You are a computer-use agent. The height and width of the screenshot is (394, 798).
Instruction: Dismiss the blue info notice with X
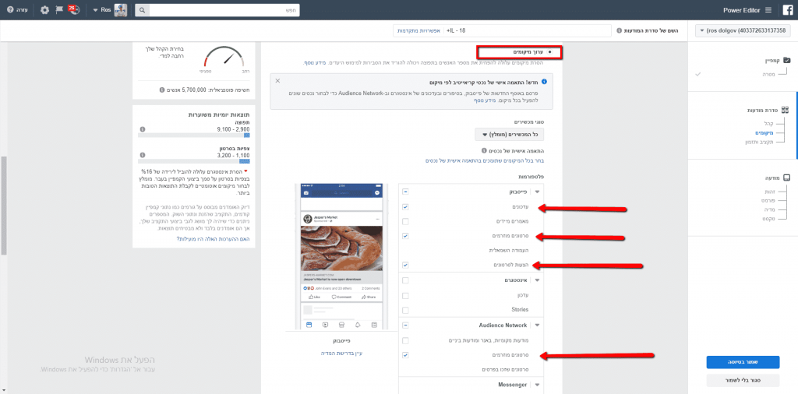(x=277, y=81)
